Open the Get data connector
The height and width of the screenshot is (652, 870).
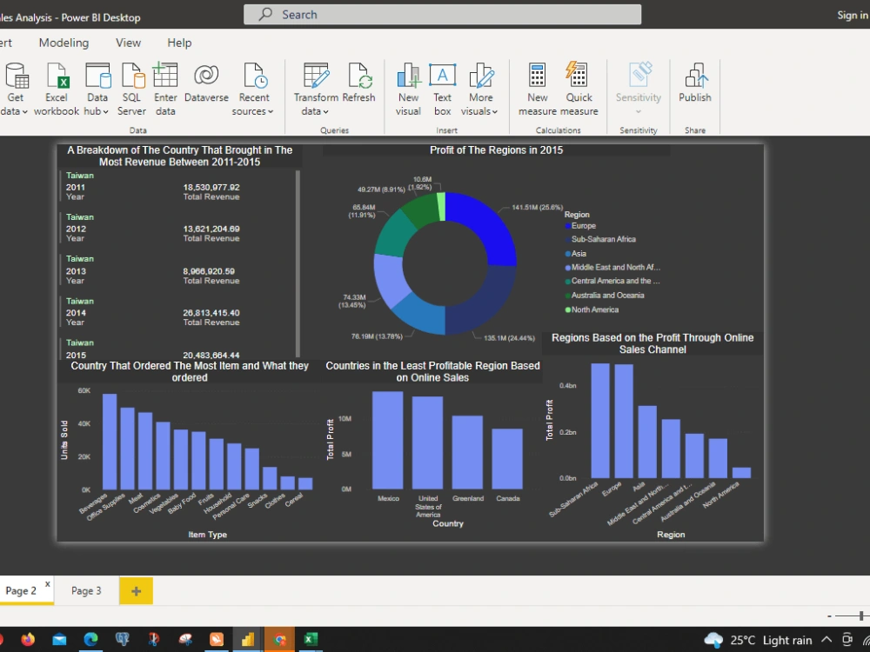pos(15,89)
